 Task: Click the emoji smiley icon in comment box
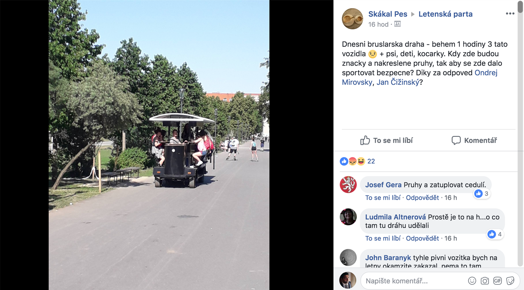point(472,281)
